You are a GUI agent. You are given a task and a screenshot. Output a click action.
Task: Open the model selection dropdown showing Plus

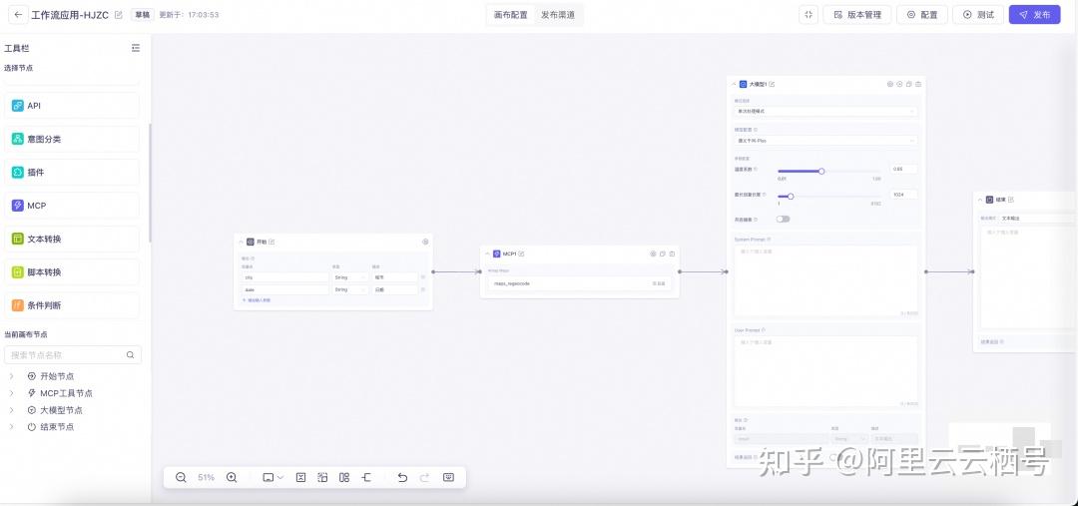coord(825,141)
